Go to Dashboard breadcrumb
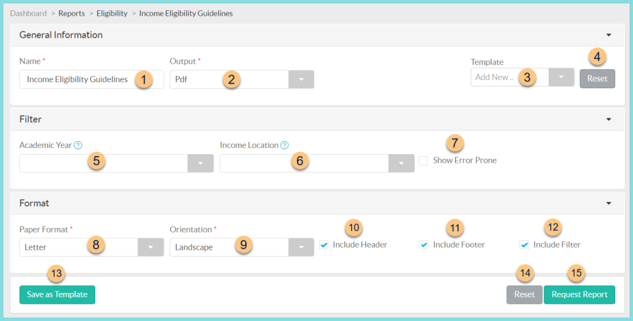This screenshot has height=321, width=633. coord(28,13)
